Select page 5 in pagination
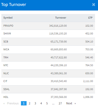 pyautogui.click(x=47, y=103)
